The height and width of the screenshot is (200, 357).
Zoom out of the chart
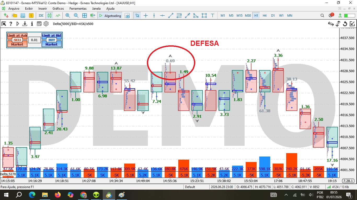pyautogui.click(x=76, y=16)
